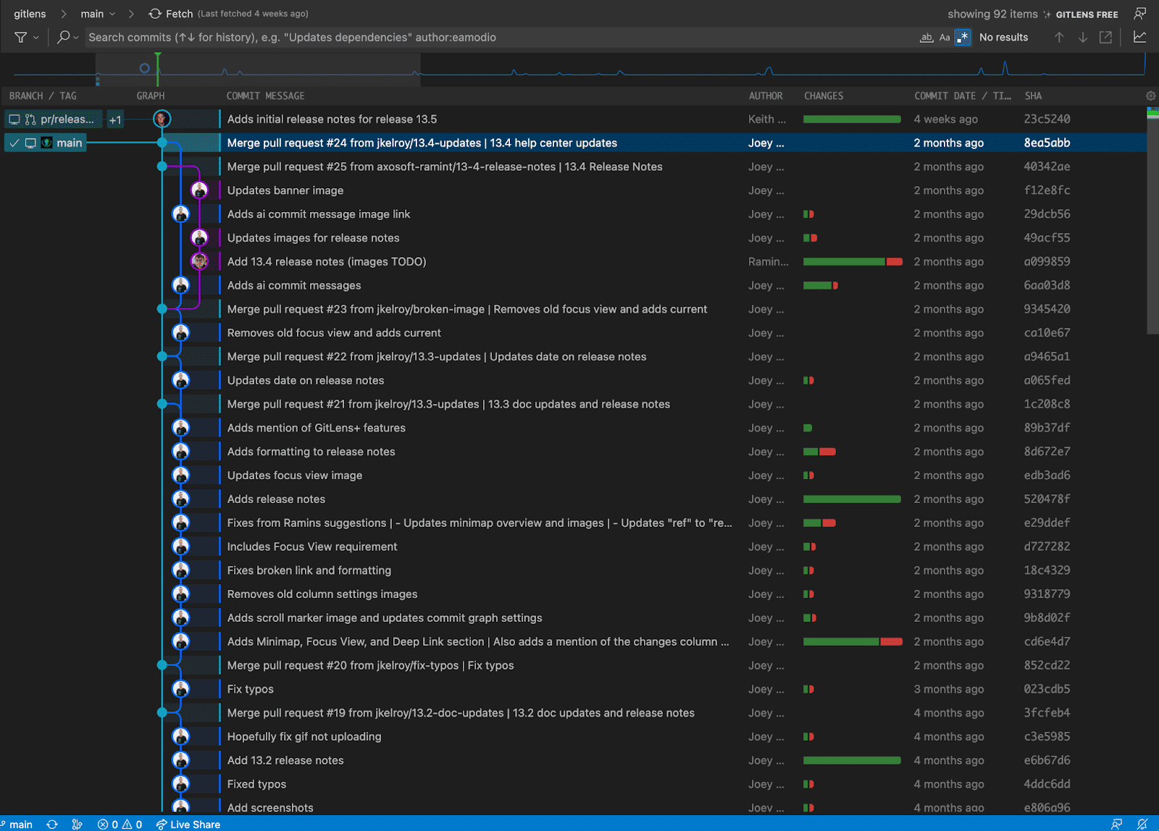
Task: Toggle match whole word search option
Action: point(926,37)
